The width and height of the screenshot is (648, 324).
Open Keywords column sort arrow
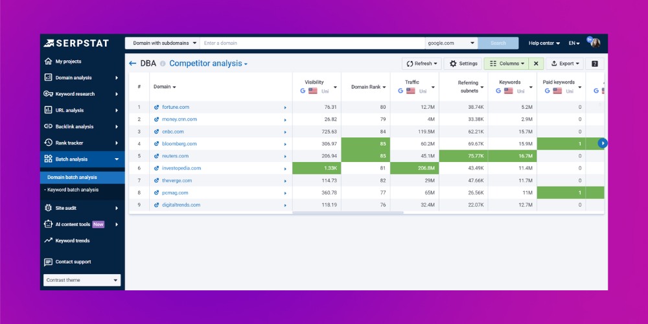coord(531,87)
